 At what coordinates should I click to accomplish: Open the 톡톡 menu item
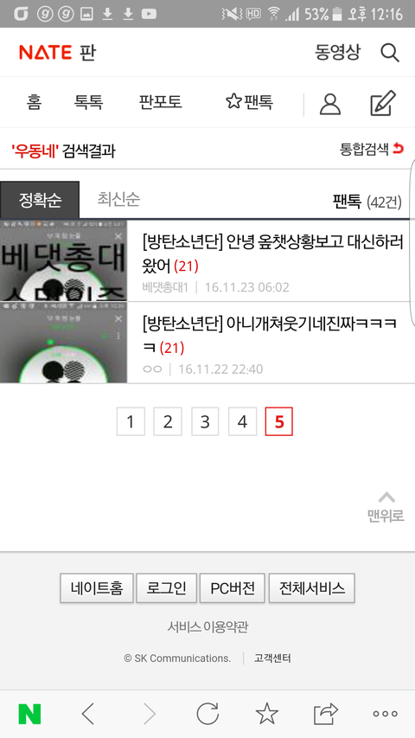pos(88,102)
